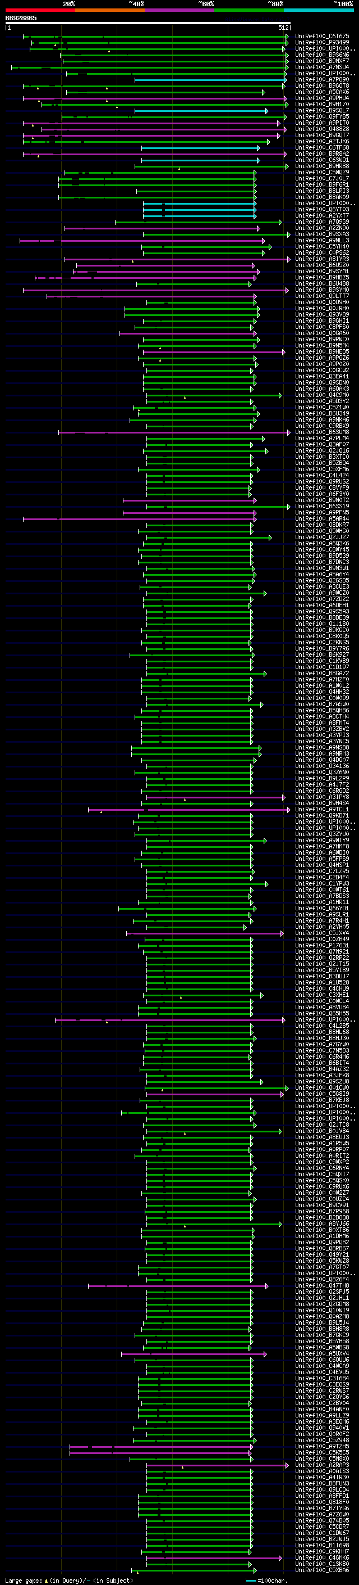Open hit UniRef100_C6T675

tap(322, 37)
